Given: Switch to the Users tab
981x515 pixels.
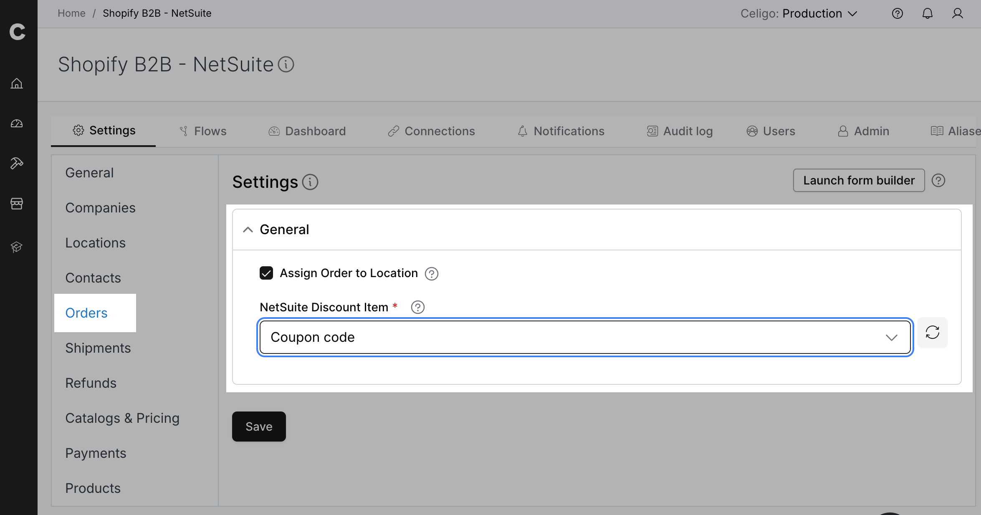Looking at the screenshot, I should [771, 131].
